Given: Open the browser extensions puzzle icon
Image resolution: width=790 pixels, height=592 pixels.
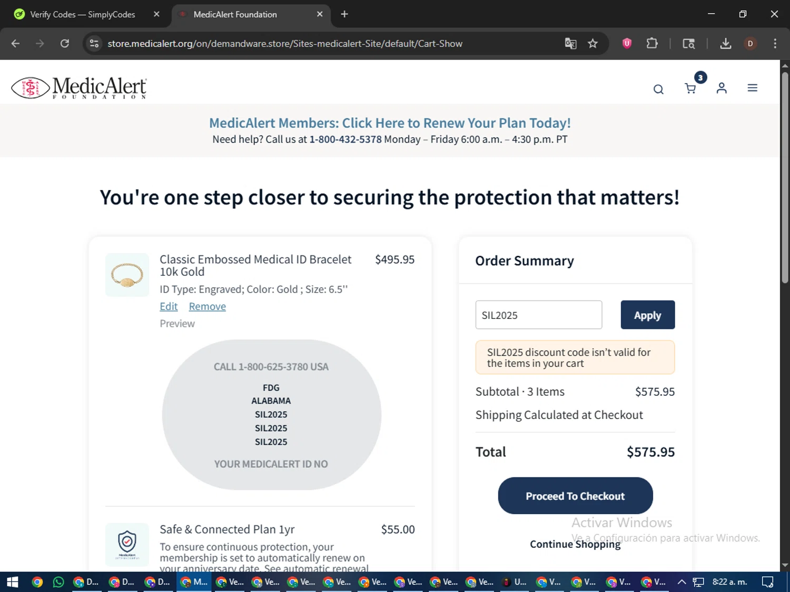Looking at the screenshot, I should pos(652,44).
